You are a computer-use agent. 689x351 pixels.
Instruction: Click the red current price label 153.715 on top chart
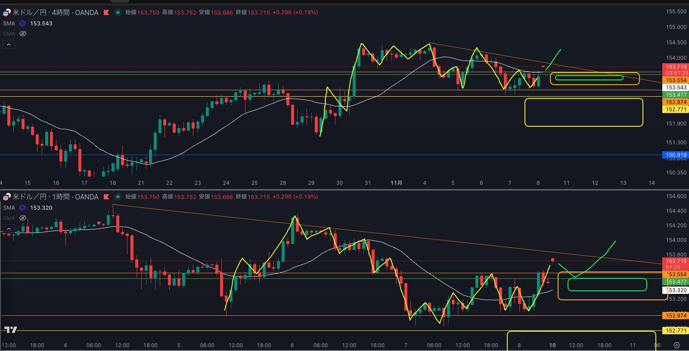(x=676, y=67)
